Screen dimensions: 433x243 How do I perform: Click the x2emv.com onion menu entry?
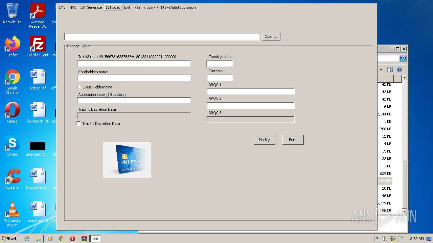pyautogui.click(x=165, y=7)
